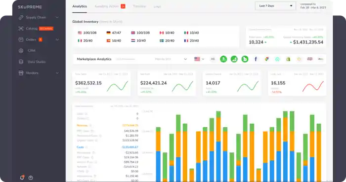Image resolution: width=346 pixels, height=182 pixels.
Task: Click the 16,155 units sold value
Action: tap(278, 83)
